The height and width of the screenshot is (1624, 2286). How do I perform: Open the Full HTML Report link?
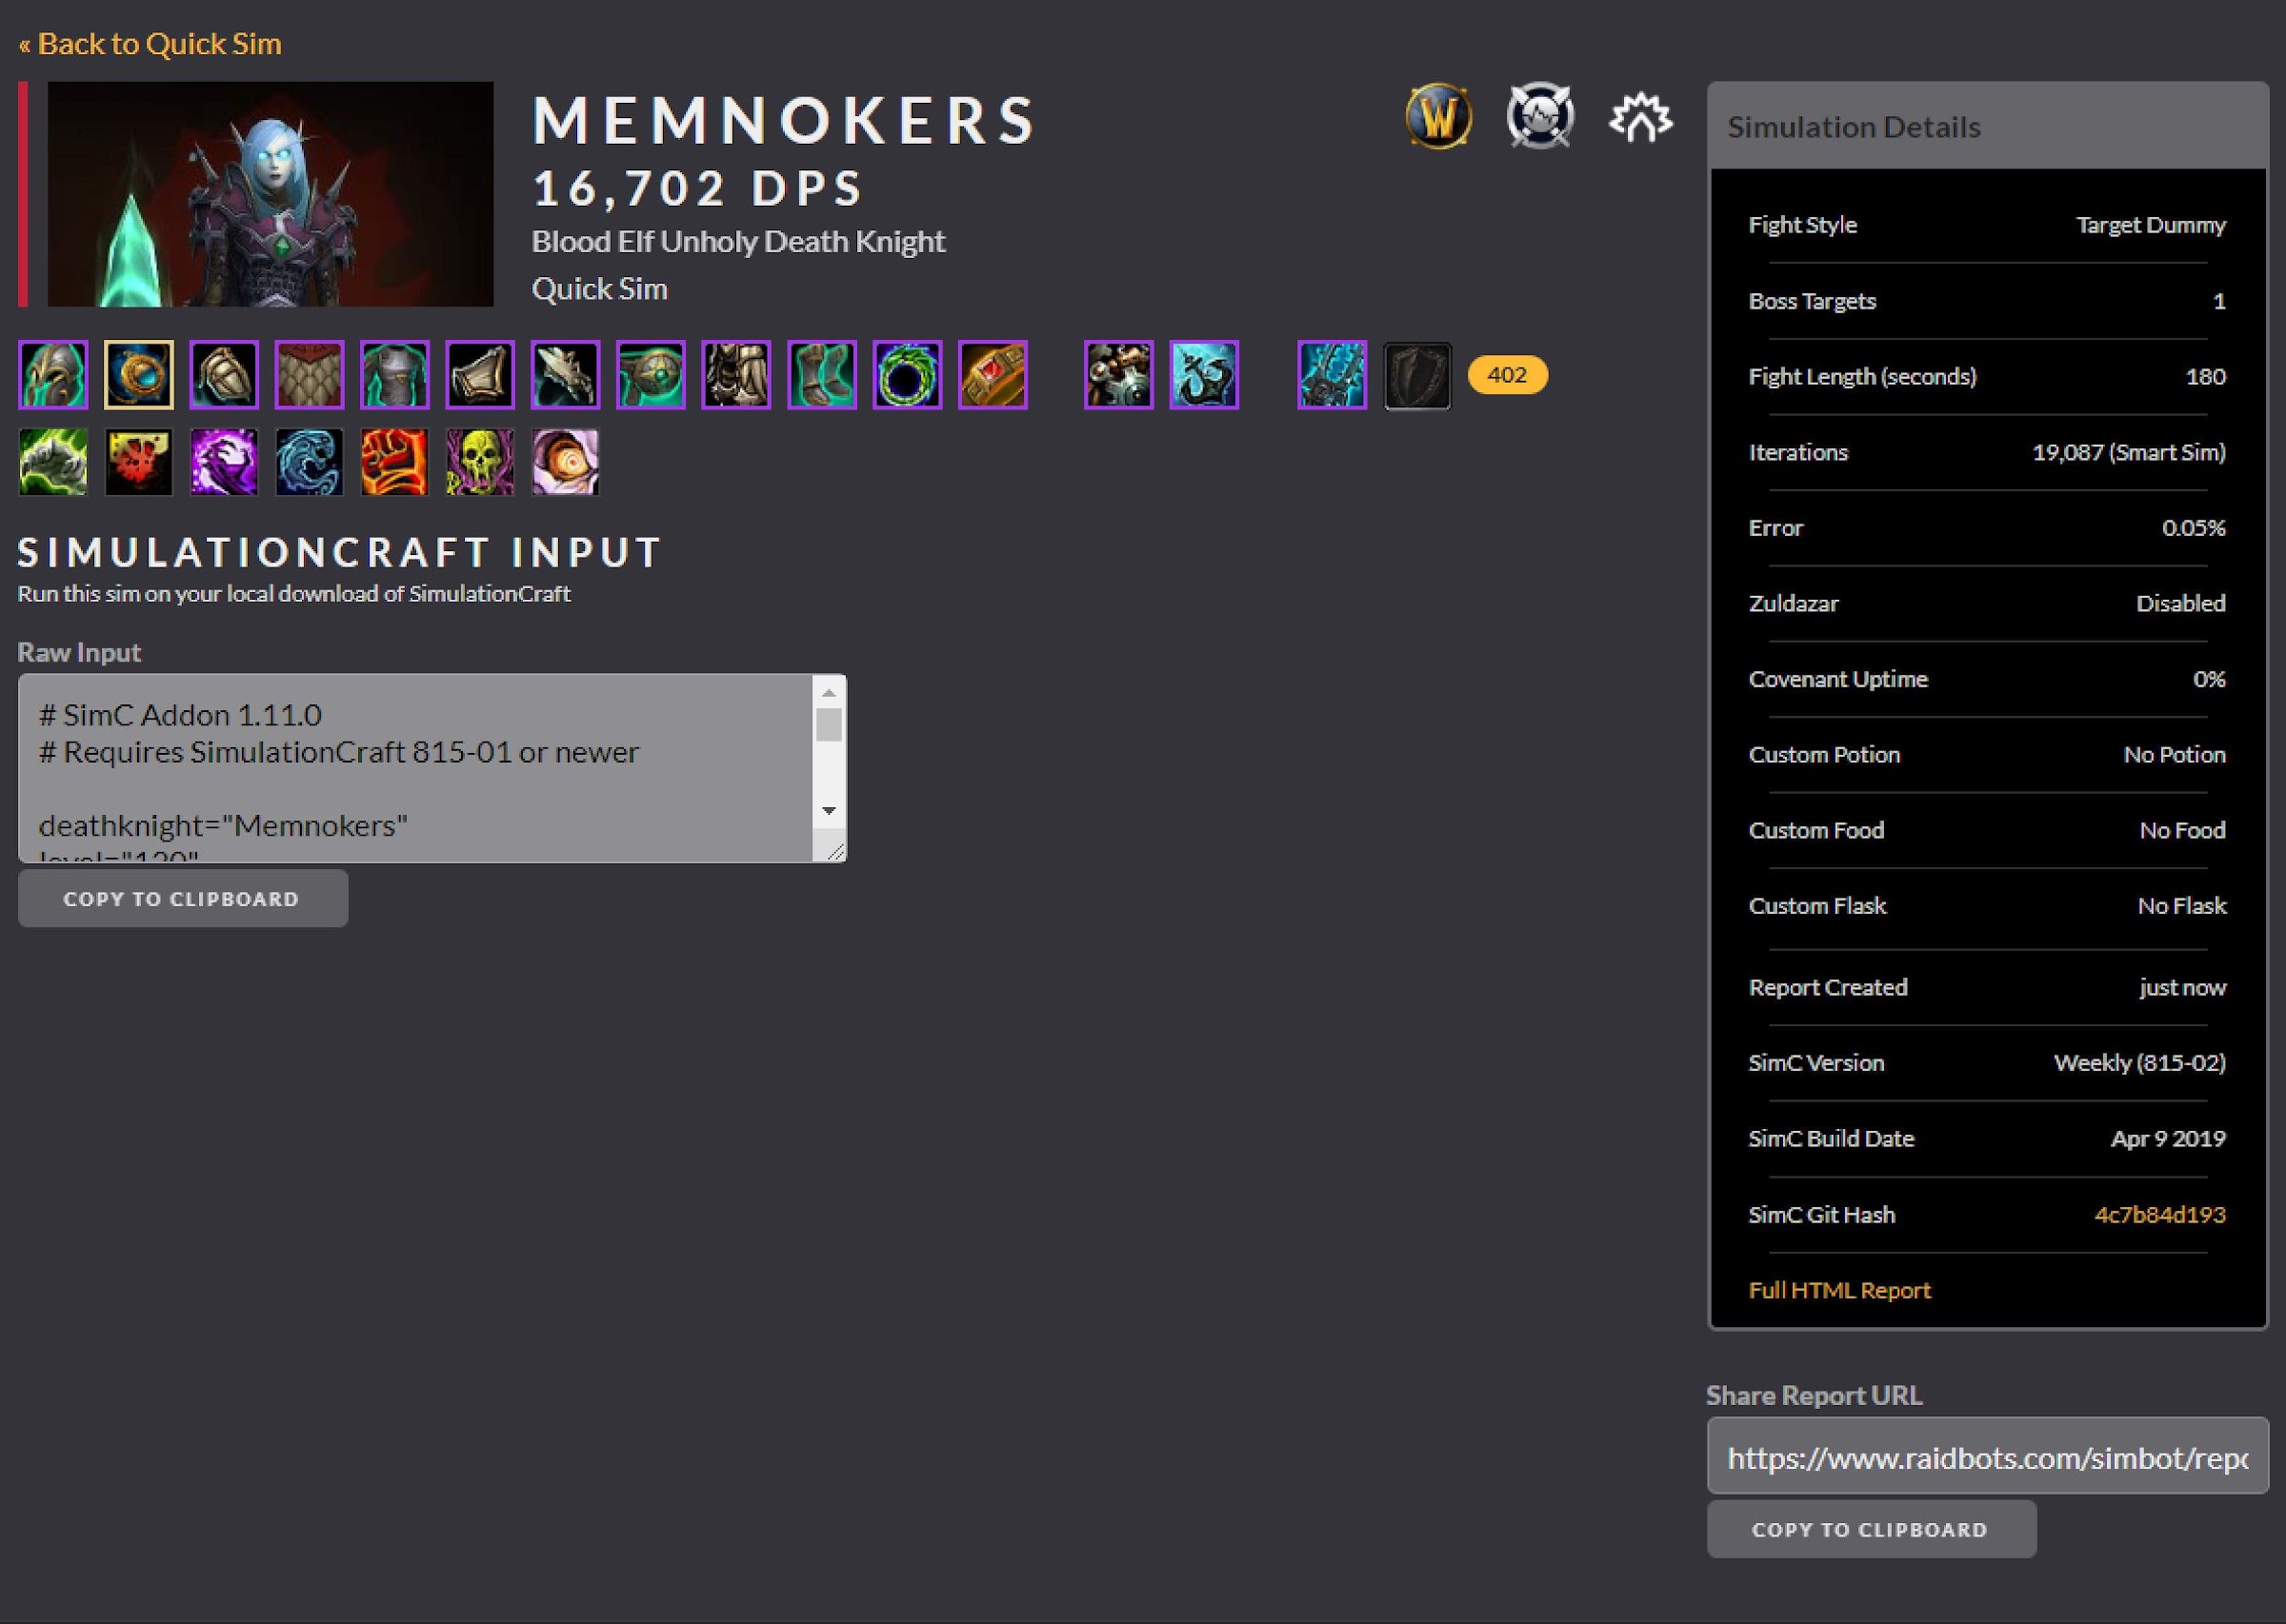(1839, 1290)
